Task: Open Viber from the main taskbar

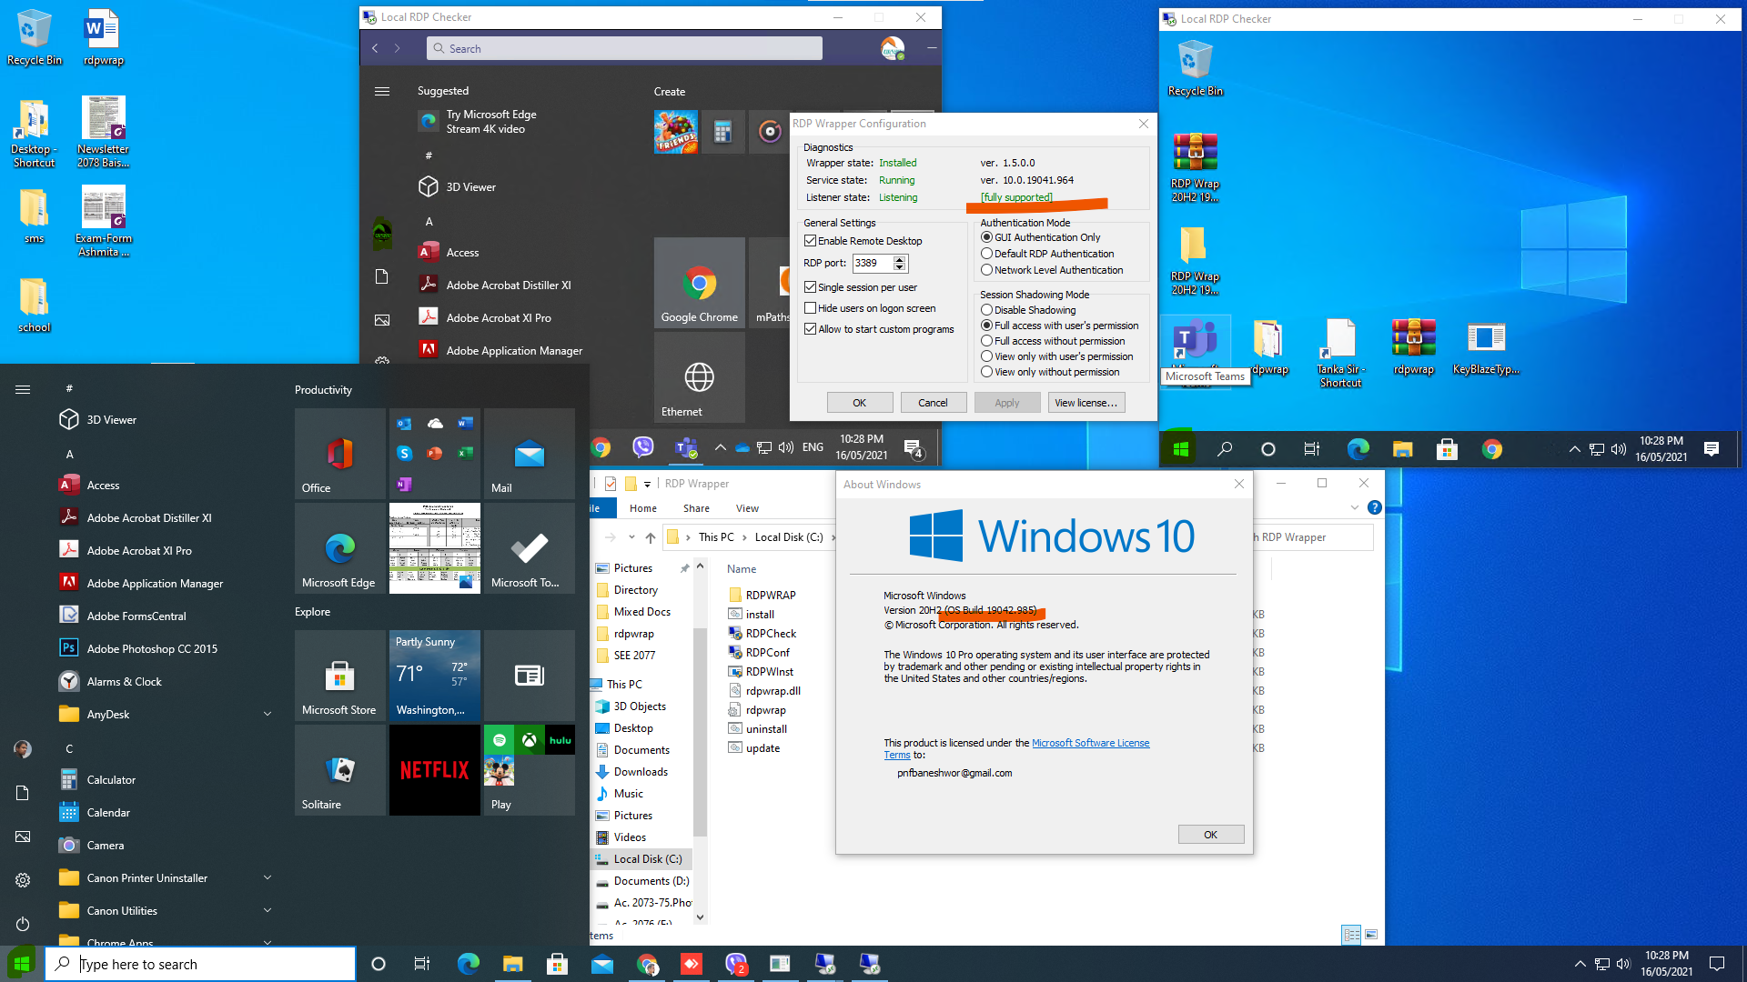Action: coord(736,964)
